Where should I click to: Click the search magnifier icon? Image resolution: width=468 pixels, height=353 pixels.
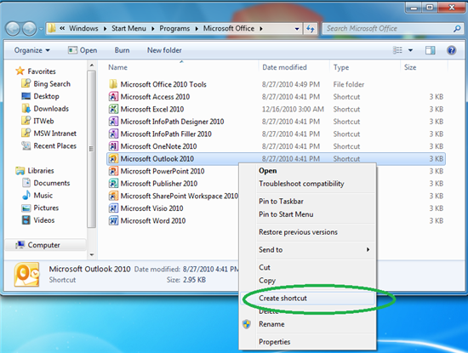tap(457, 29)
